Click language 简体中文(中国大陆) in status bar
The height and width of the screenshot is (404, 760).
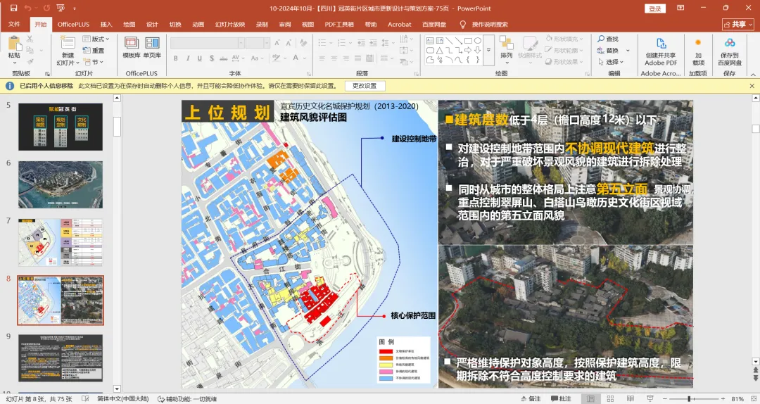123,398
